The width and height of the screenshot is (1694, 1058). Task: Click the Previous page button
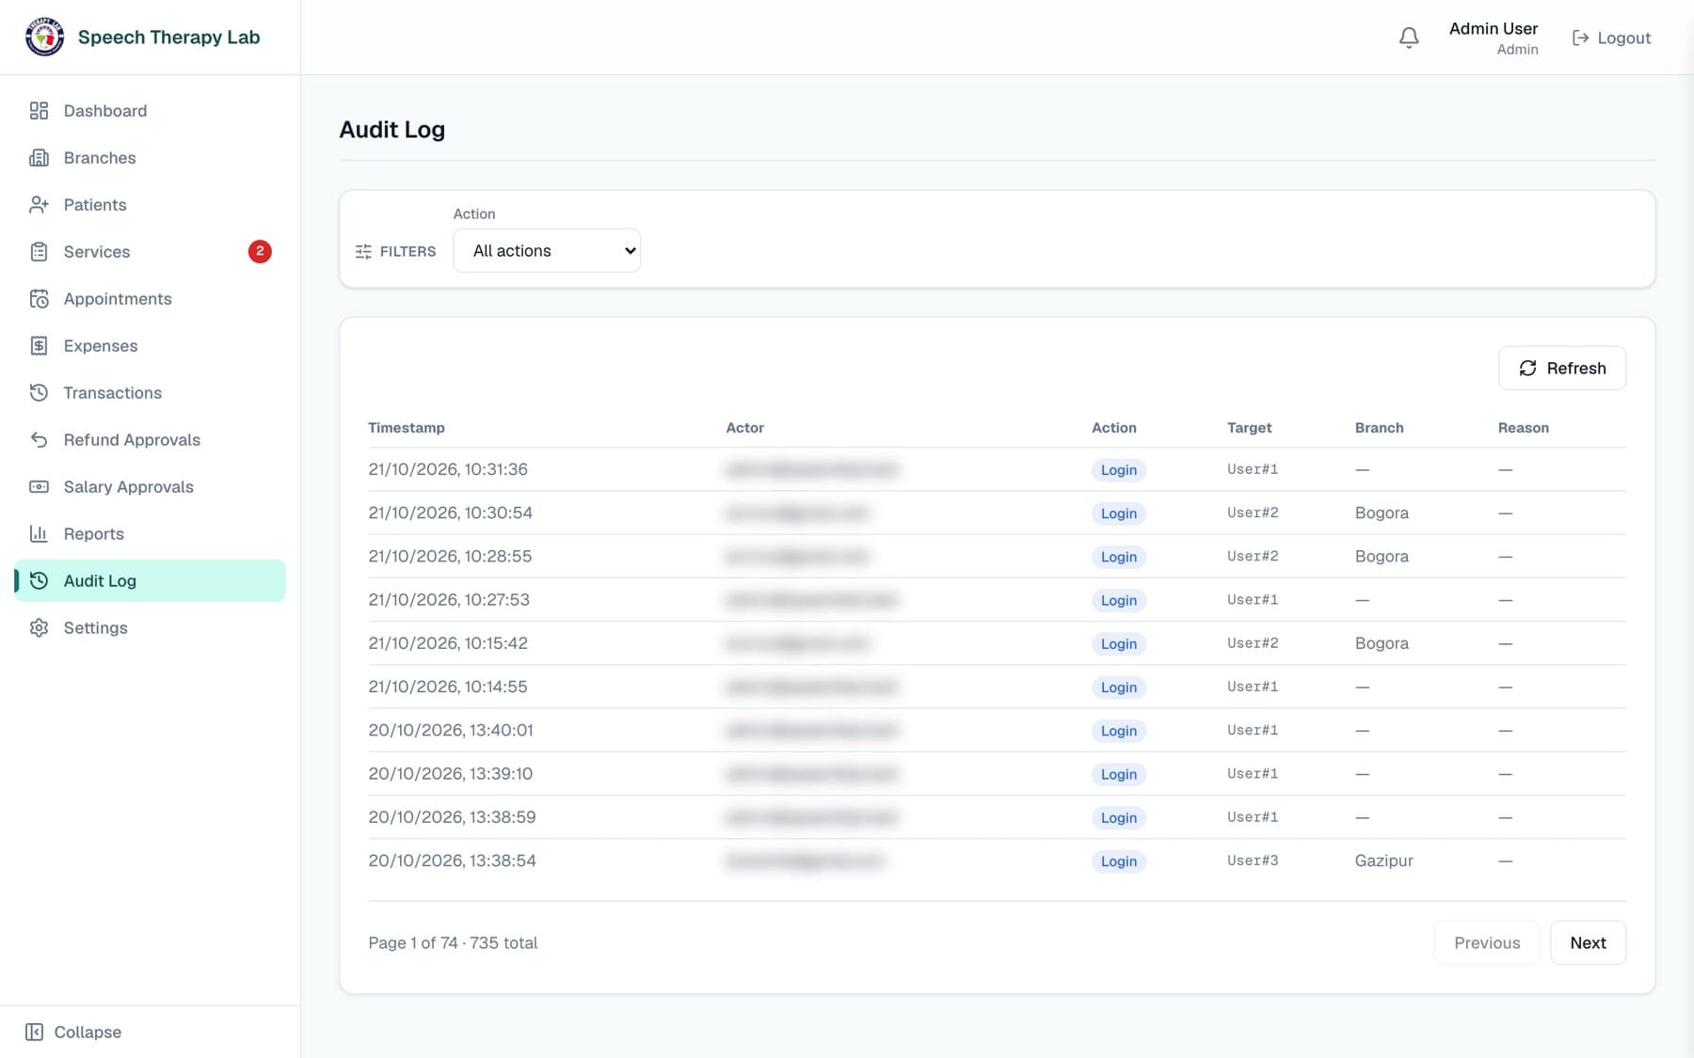tap(1487, 943)
